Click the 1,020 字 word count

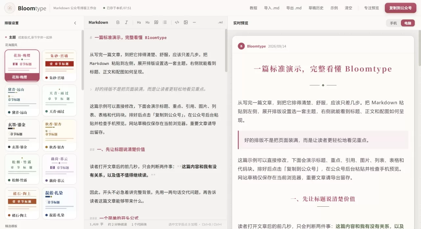(x=96, y=224)
